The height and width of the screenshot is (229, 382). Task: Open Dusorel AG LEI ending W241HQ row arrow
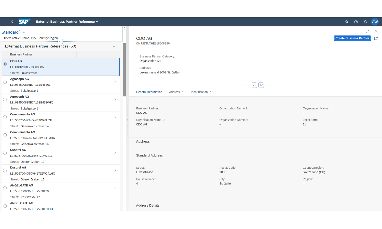click(x=115, y=170)
